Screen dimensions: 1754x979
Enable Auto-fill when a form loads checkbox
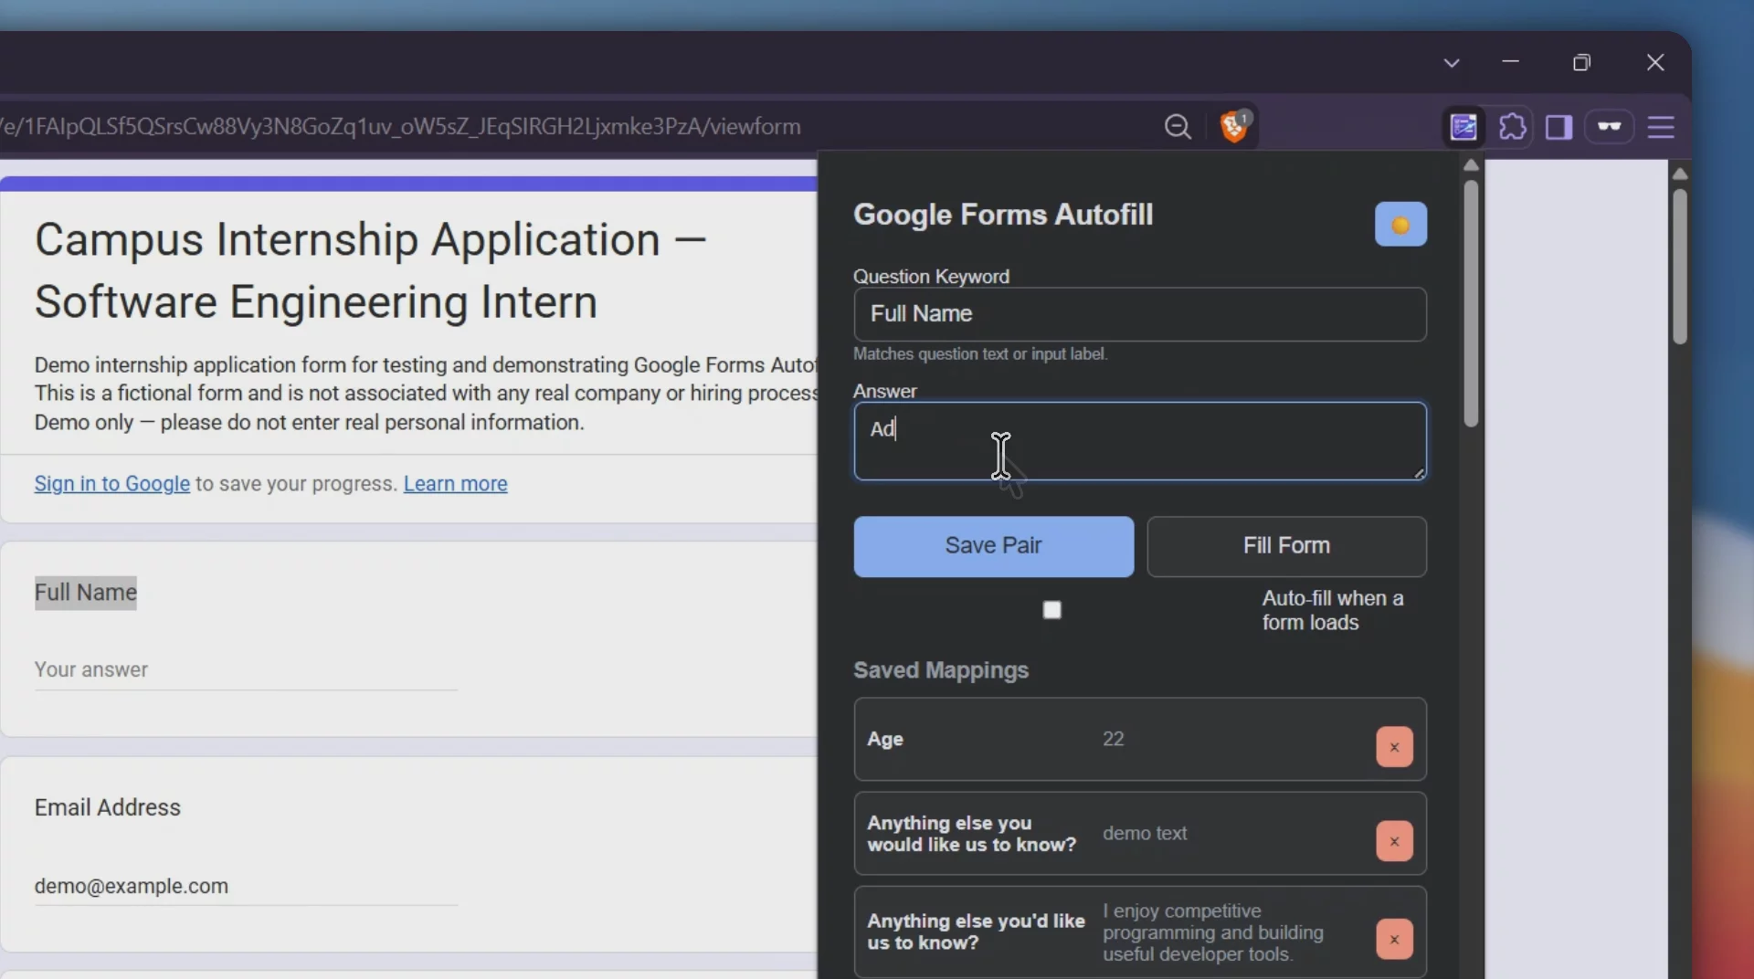(1052, 610)
